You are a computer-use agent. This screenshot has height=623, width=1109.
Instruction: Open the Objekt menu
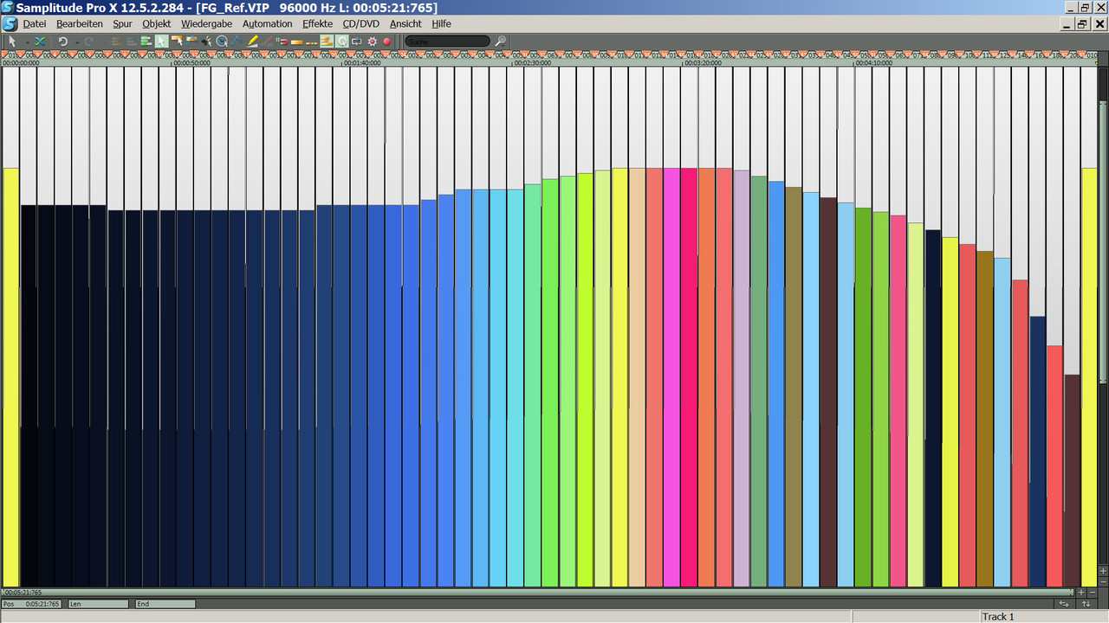point(157,24)
